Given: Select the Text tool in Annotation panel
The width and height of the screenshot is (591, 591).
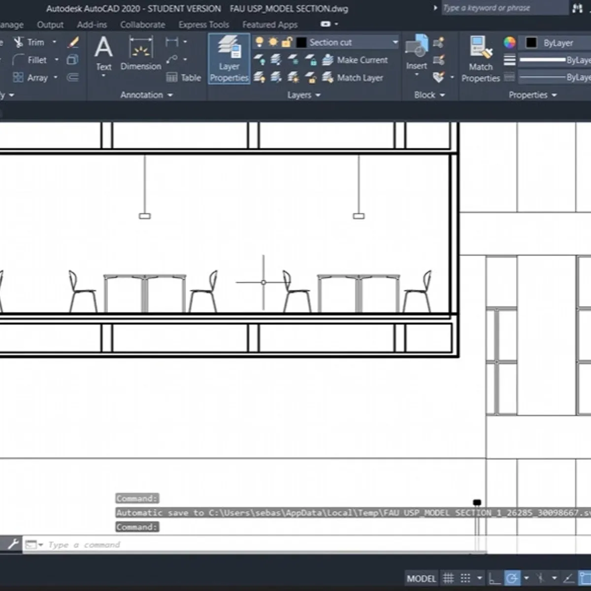Looking at the screenshot, I should pos(103,52).
